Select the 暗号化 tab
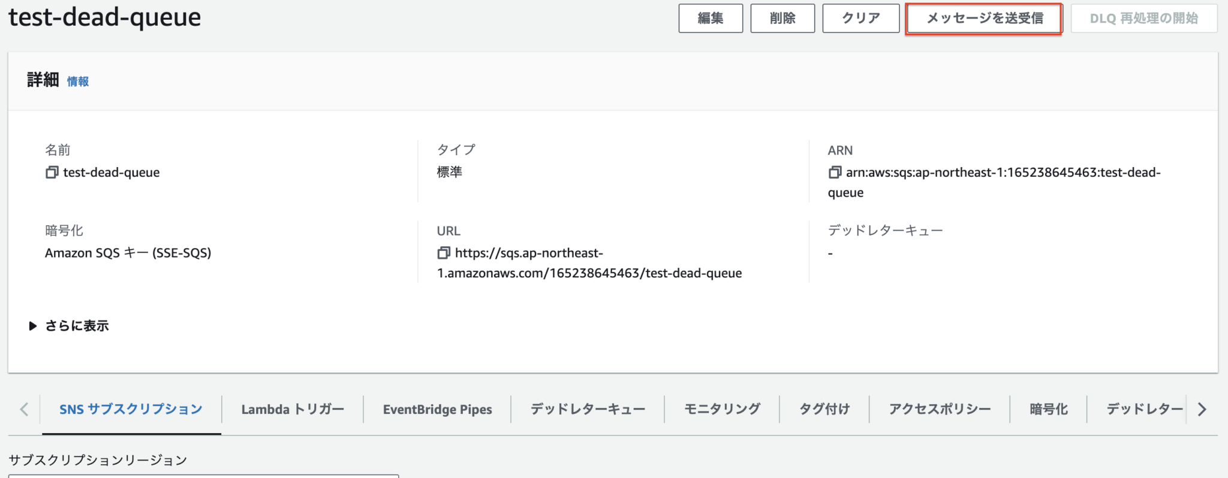 1048,409
